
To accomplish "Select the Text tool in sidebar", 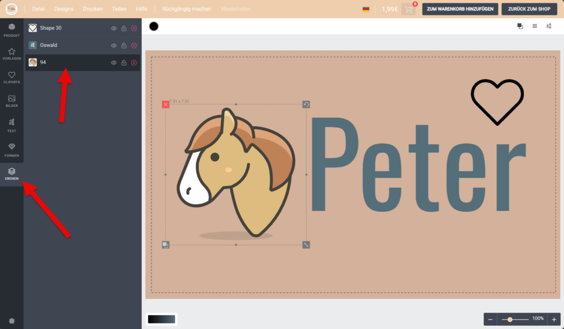I will click(x=12, y=125).
